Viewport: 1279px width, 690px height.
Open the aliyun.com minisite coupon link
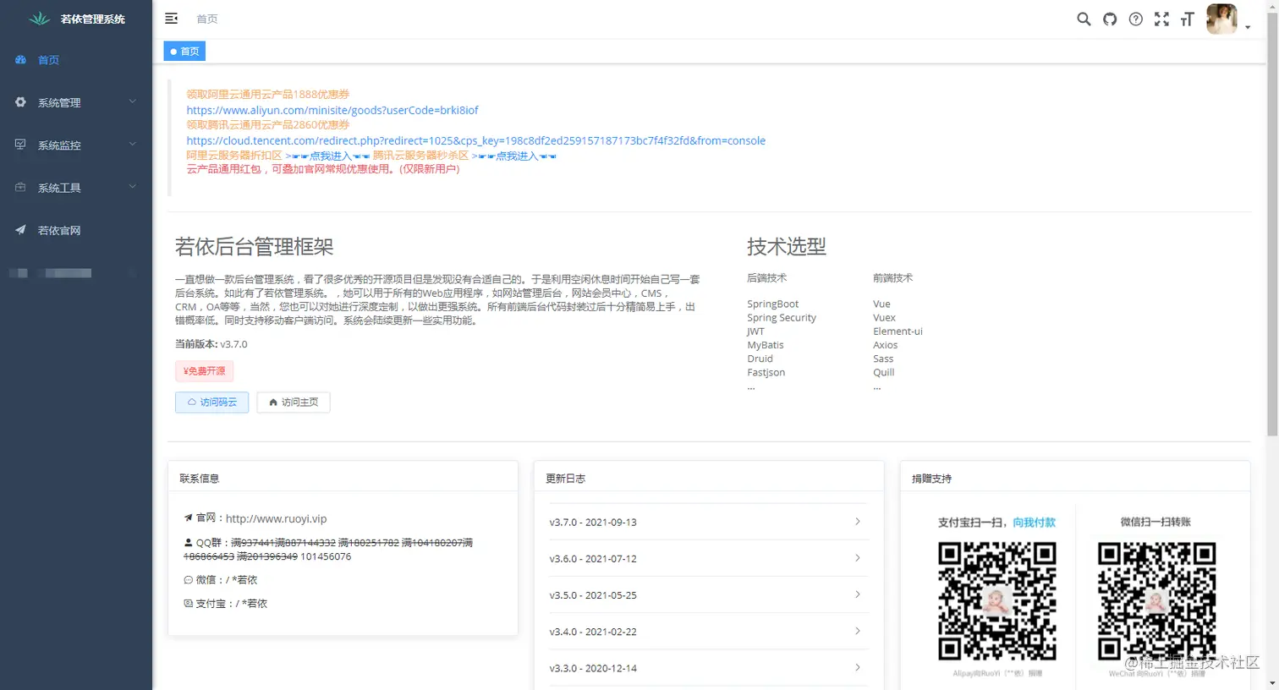[x=332, y=110]
